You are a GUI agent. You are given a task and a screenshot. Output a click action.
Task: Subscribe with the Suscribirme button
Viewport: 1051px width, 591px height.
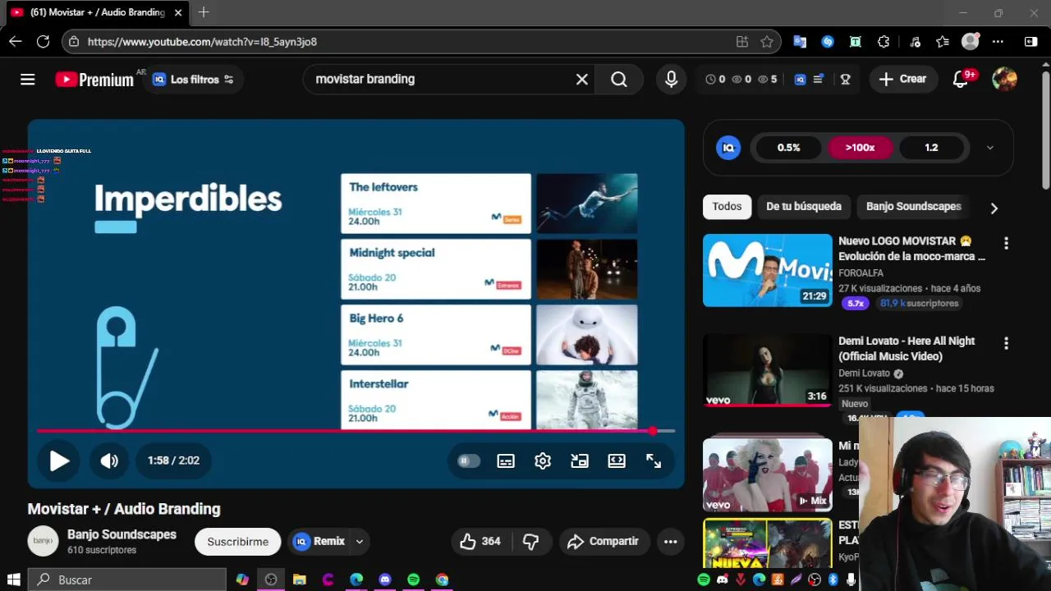[237, 542]
